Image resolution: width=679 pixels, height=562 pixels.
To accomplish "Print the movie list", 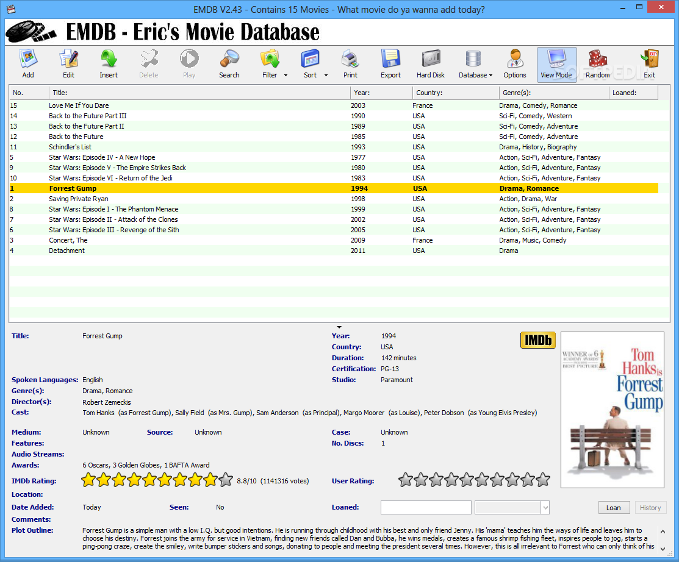I will click(x=350, y=64).
